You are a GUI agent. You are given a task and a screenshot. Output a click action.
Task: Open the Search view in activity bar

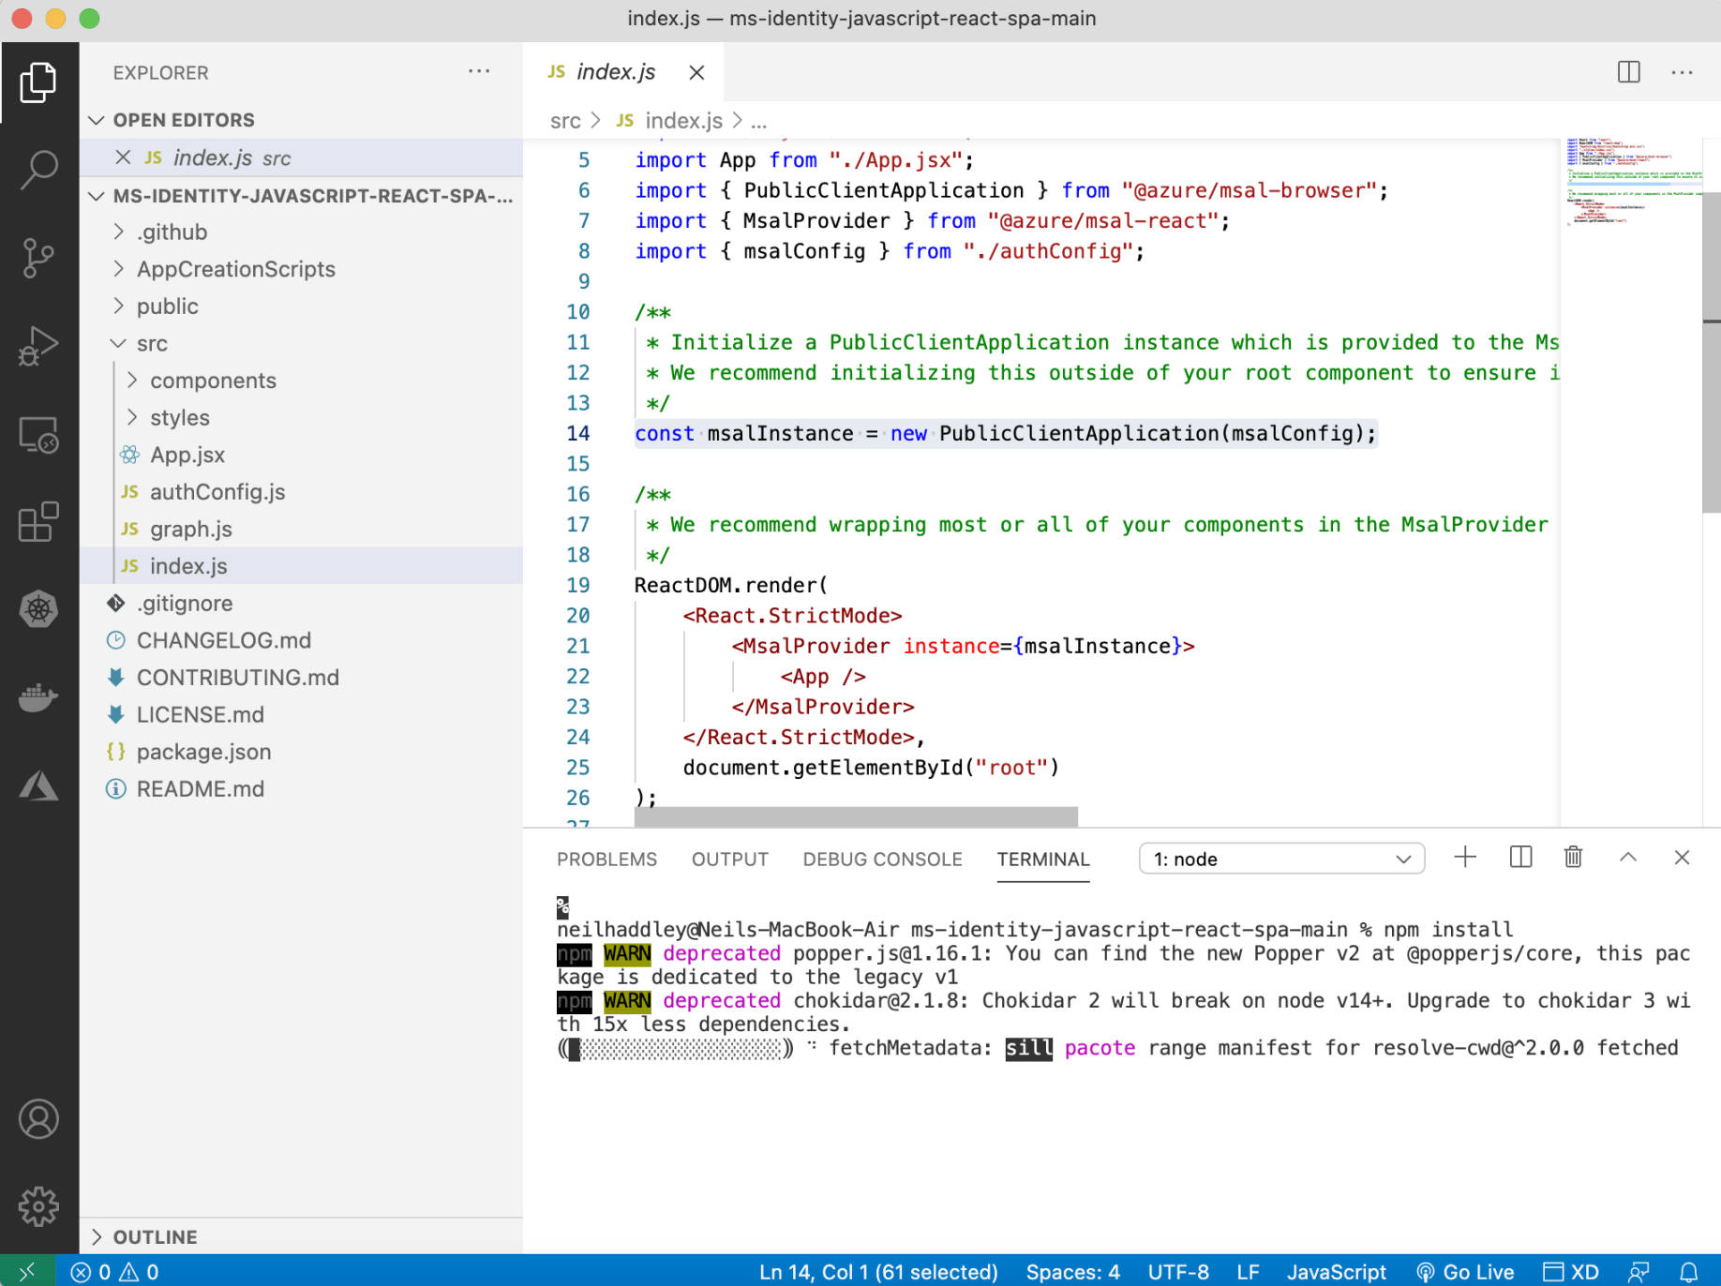[38, 170]
